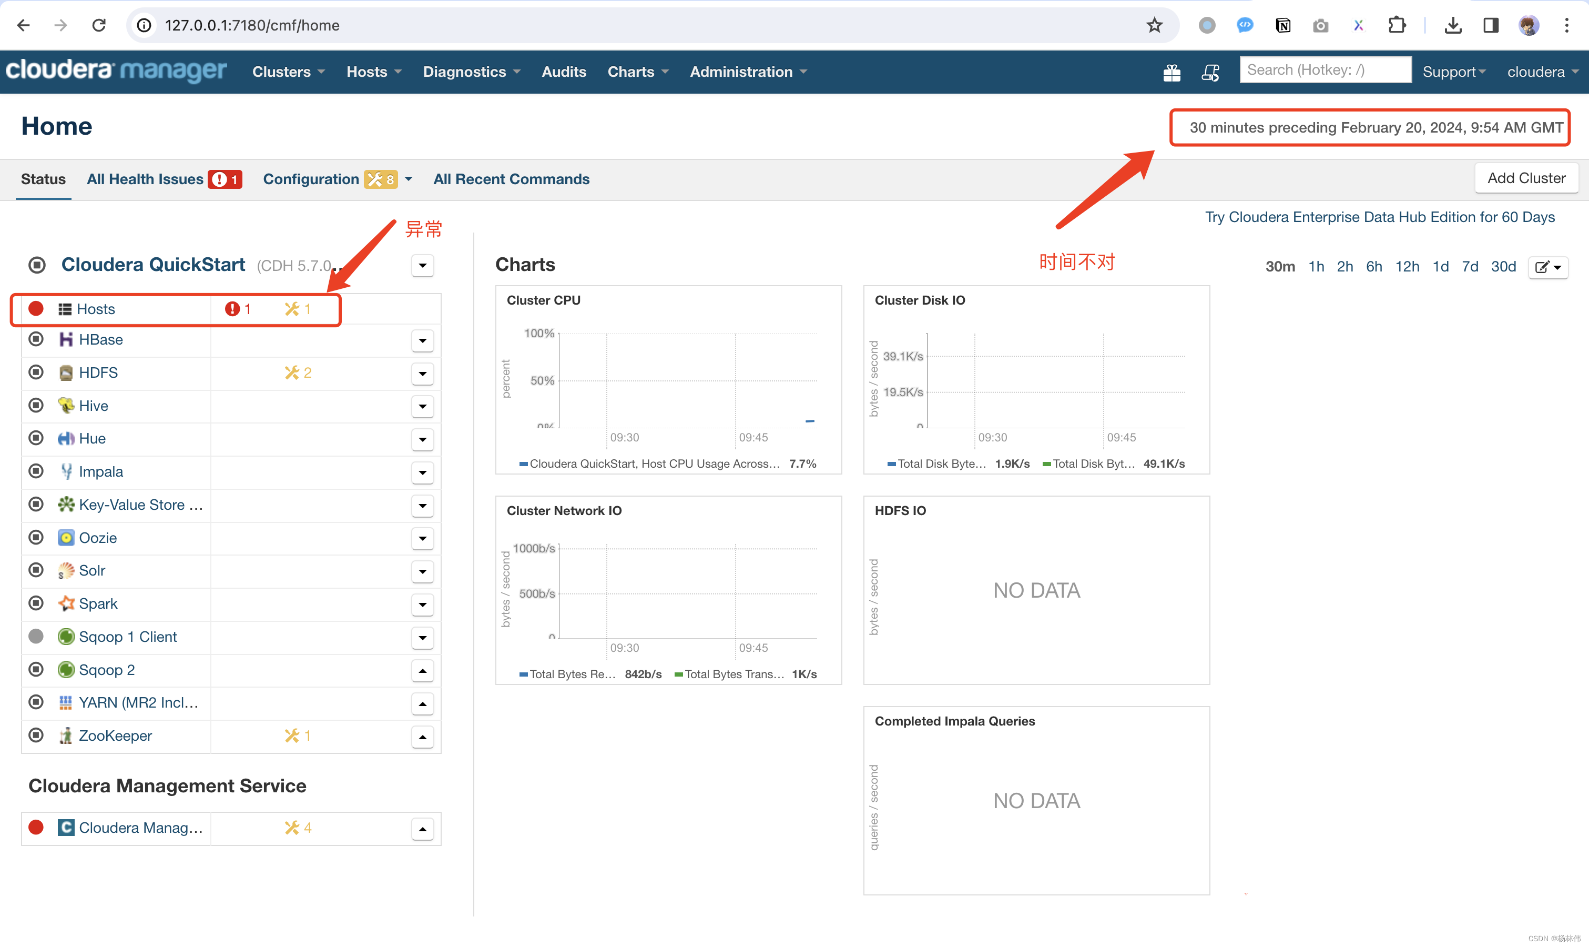Open HDFS configuration issues wrench icon
The image size is (1589, 947).
click(x=292, y=372)
